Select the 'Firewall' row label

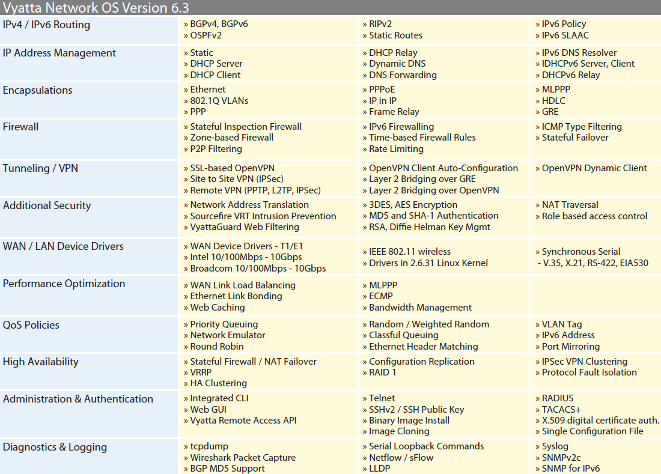pyautogui.click(x=20, y=127)
